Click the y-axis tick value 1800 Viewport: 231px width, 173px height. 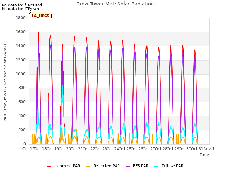tap(21, 18)
